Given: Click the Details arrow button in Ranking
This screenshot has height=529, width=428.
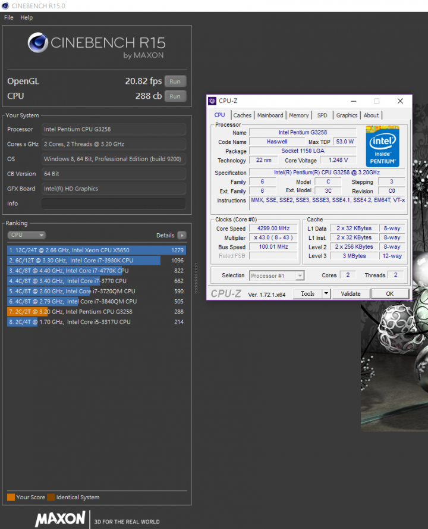Looking at the screenshot, I should pos(182,235).
